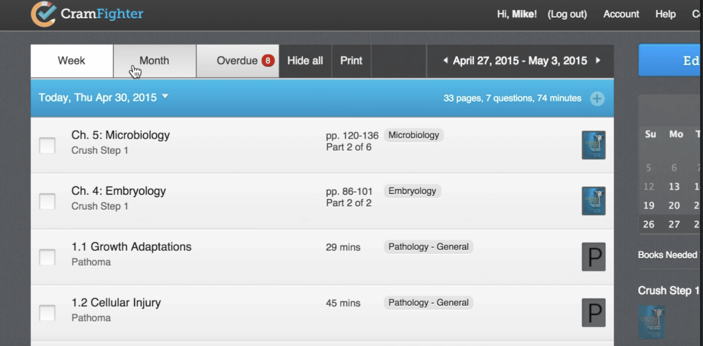Screen dimensions: 703x346
Task: Click the Print button
Action: coord(351,61)
